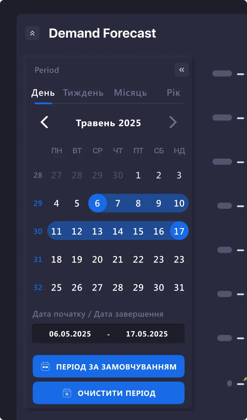Select week number 31 in calendar

pyautogui.click(x=38, y=259)
